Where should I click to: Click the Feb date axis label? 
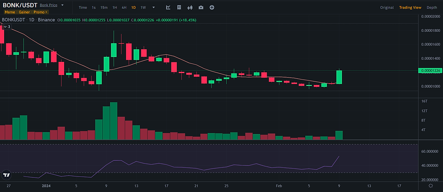(279, 186)
